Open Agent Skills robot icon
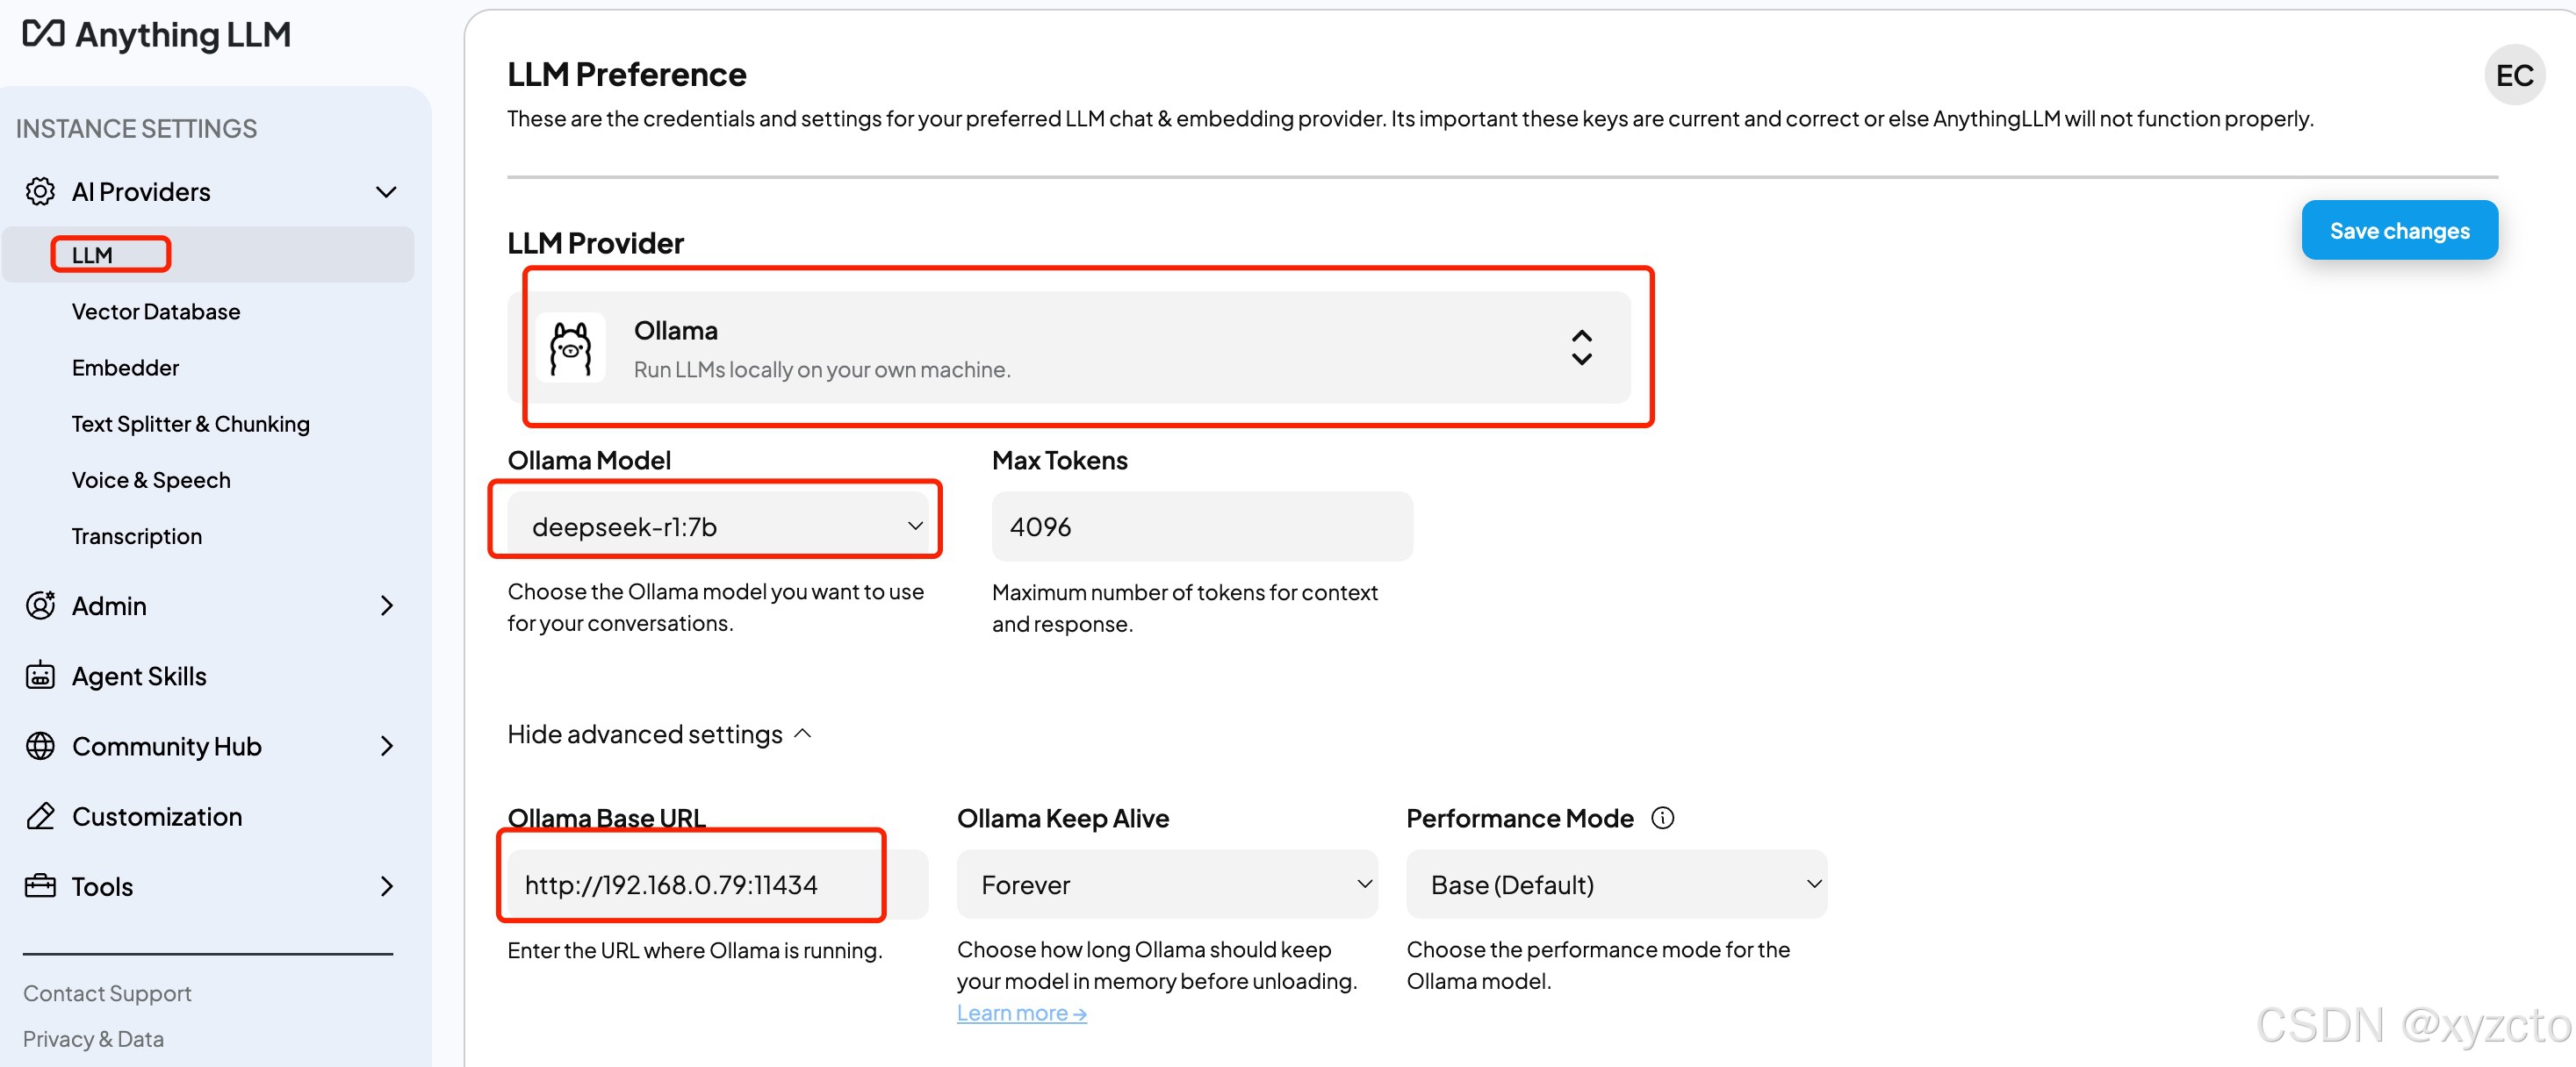Image resolution: width=2576 pixels, height=1067 pixels. point(40,677)
